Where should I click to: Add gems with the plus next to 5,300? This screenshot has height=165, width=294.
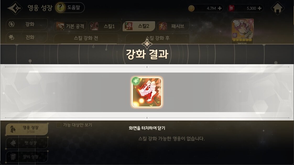[x=259, y=8]
